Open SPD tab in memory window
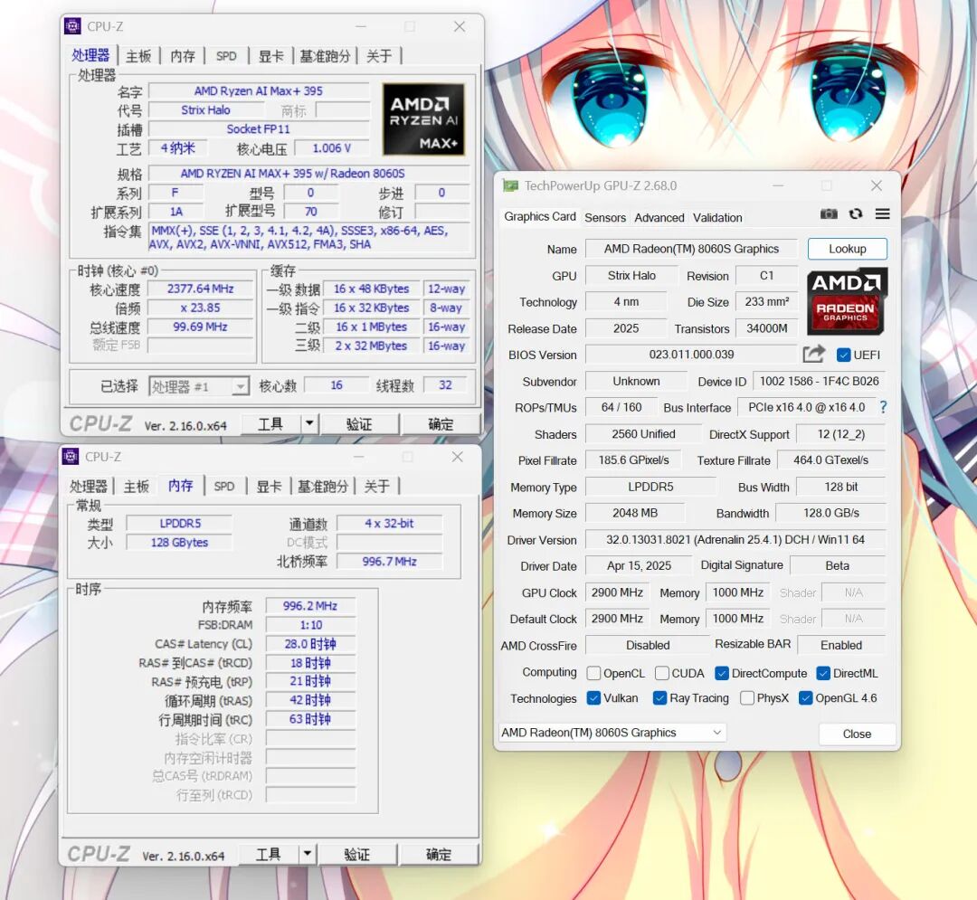The image size is (977, 900). click(x=224, y=487)
